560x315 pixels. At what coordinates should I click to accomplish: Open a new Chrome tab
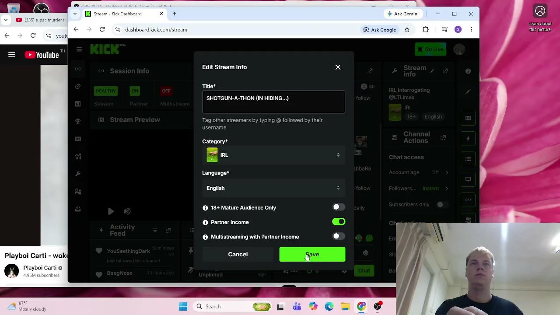click(174, 14)
